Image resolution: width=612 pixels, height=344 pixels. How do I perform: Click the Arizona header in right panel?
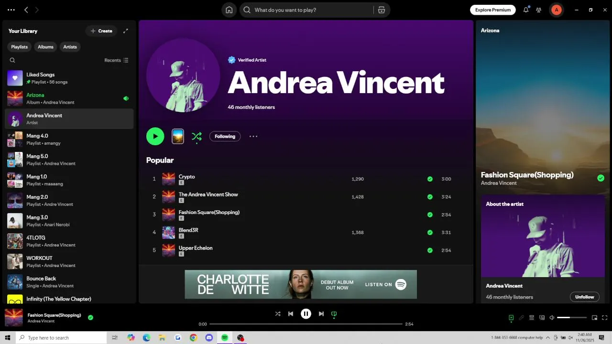coord(490,30)
